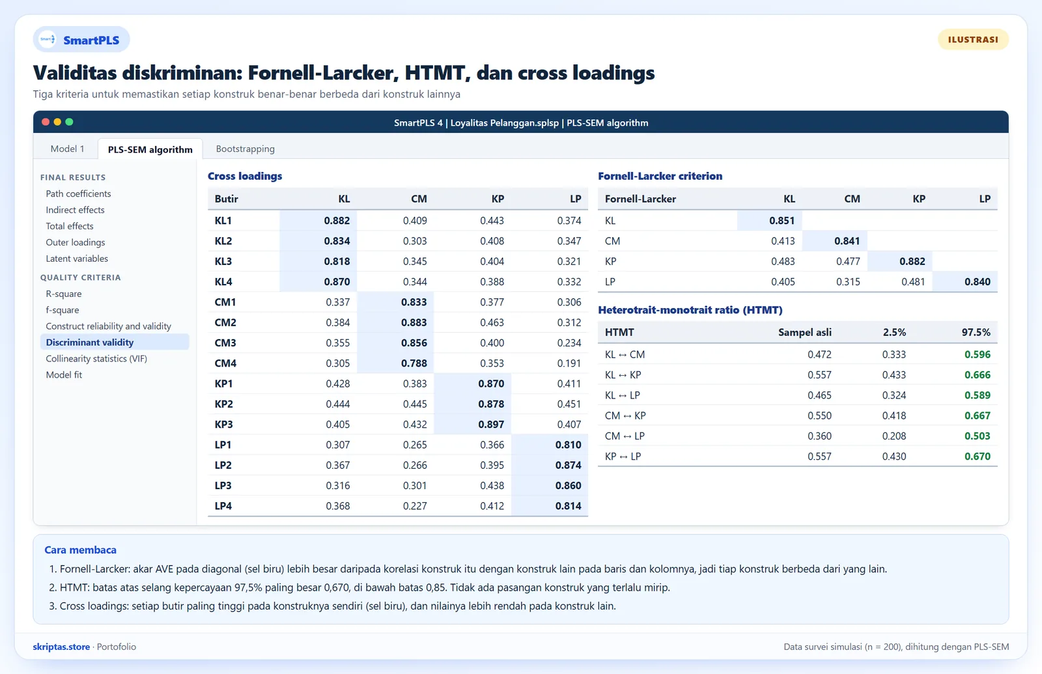Viewport: 1042px width, 674px height.
Task: Click the ILUSTRASI badge
Action: [x=973, y=40]
